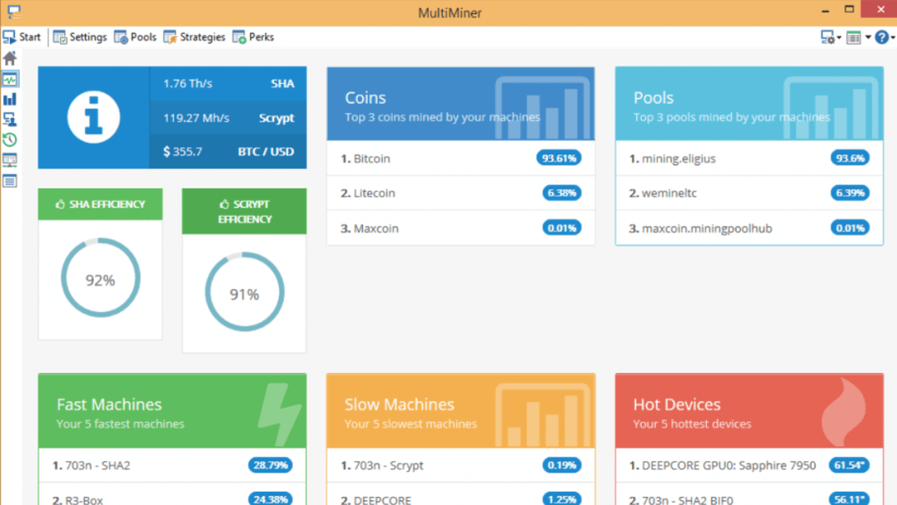Click the Start mining button
Viewport: 897px width, 505px height.
pos(22,37)
